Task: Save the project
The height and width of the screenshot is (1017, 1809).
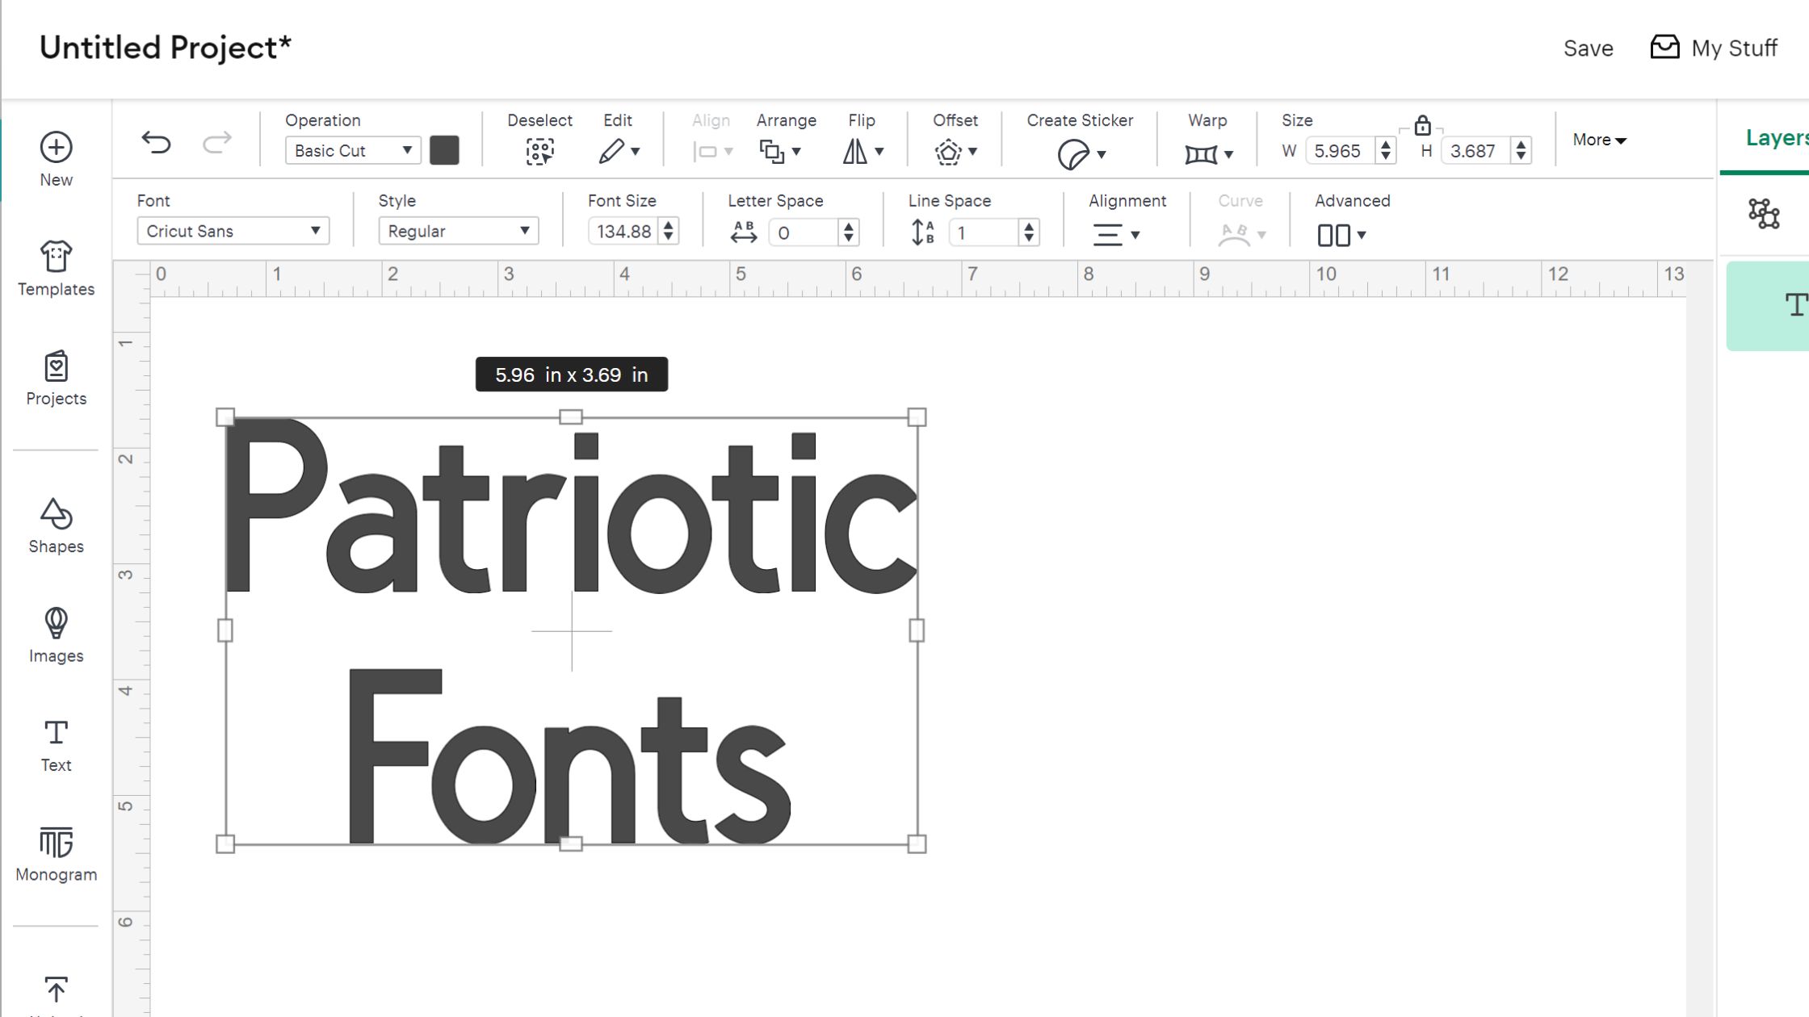Action: [x=1587, y=48]
